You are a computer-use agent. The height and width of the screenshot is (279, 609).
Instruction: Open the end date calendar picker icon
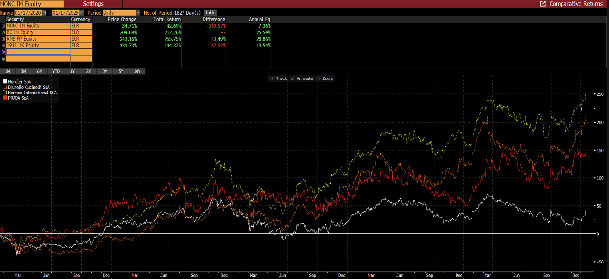(x=83, y=12)
